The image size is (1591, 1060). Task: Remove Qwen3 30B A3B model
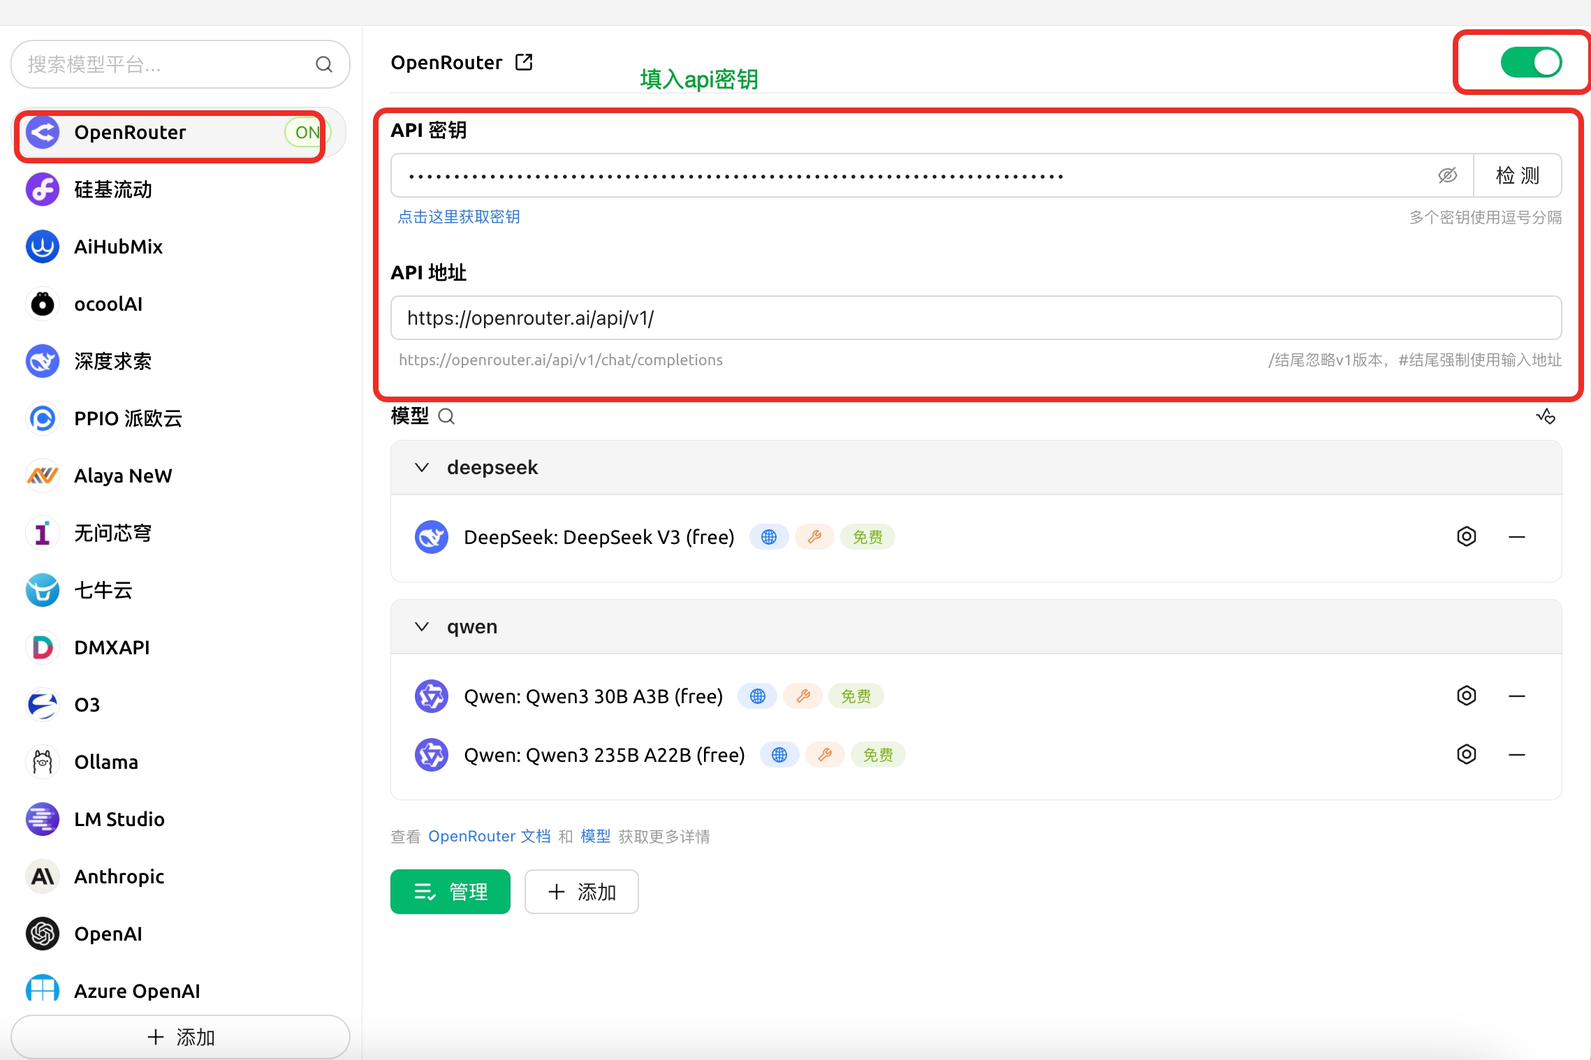click(x=1516, y=696)
